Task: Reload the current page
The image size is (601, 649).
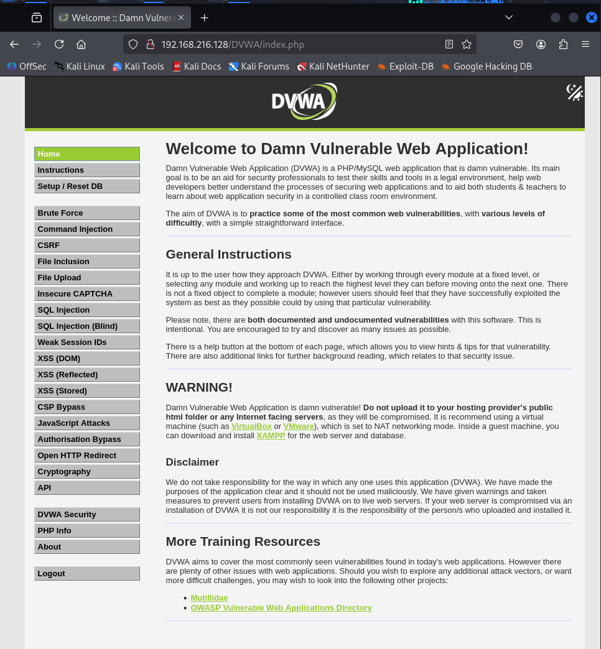Action: pos(59,44)
